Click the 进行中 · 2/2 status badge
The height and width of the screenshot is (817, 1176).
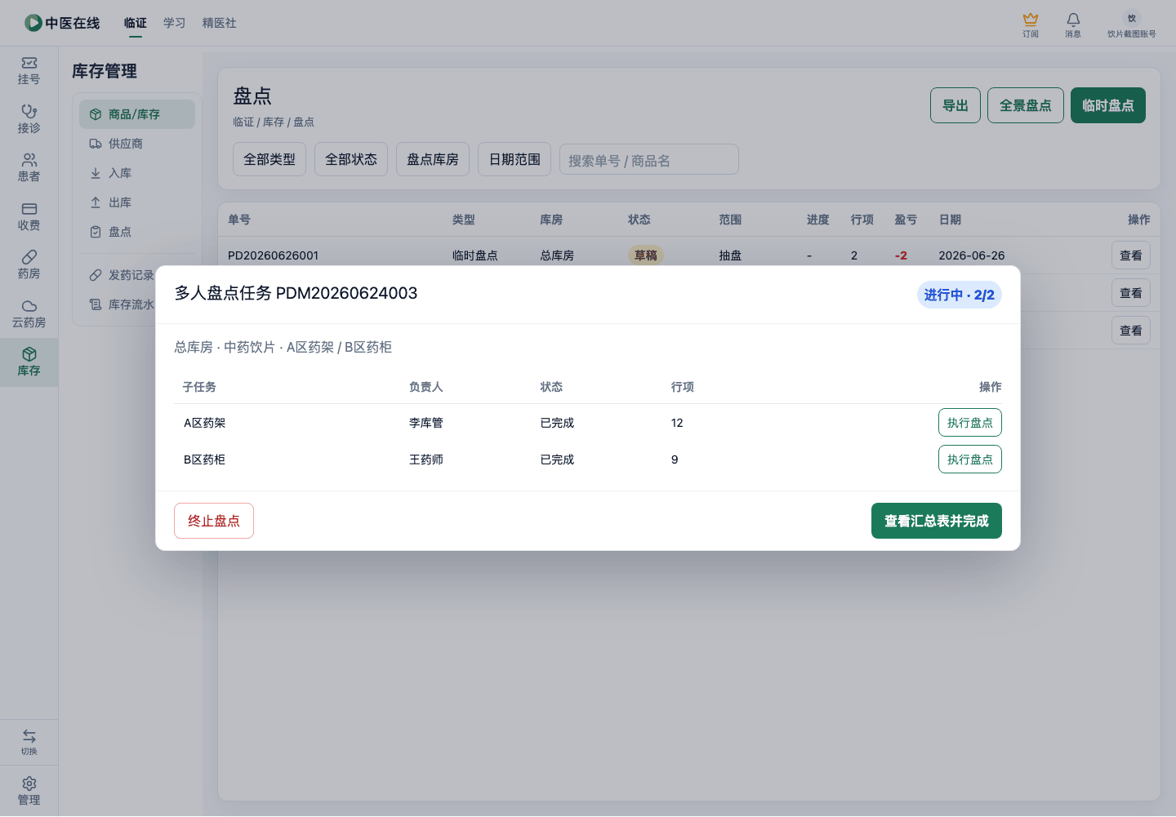[x=960, y=295]
